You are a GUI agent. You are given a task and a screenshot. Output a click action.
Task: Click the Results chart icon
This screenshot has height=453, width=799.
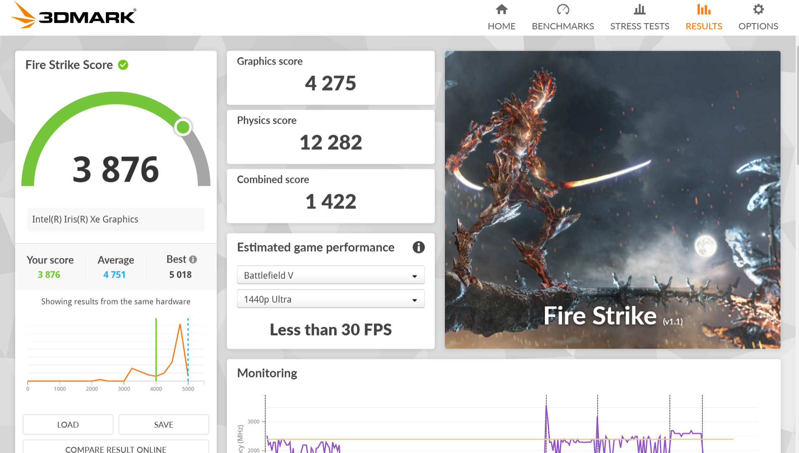tap(704, 9)
